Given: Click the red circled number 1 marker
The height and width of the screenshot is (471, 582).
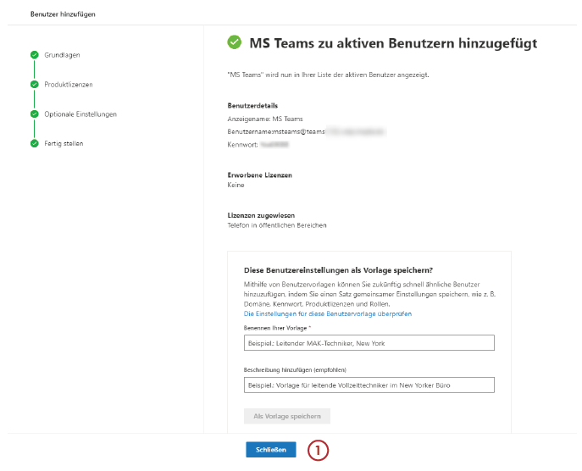Looking at the screenshot, I should coord(318,450).
